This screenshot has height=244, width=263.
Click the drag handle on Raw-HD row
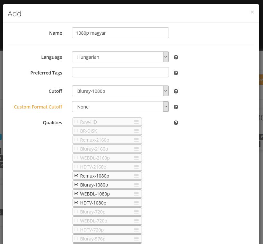(136, 122)
